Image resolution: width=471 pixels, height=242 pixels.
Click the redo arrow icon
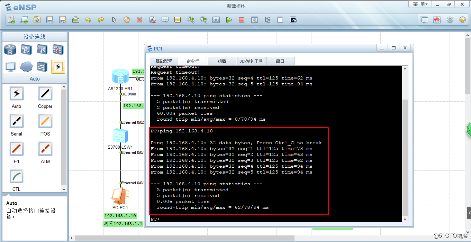101,20
